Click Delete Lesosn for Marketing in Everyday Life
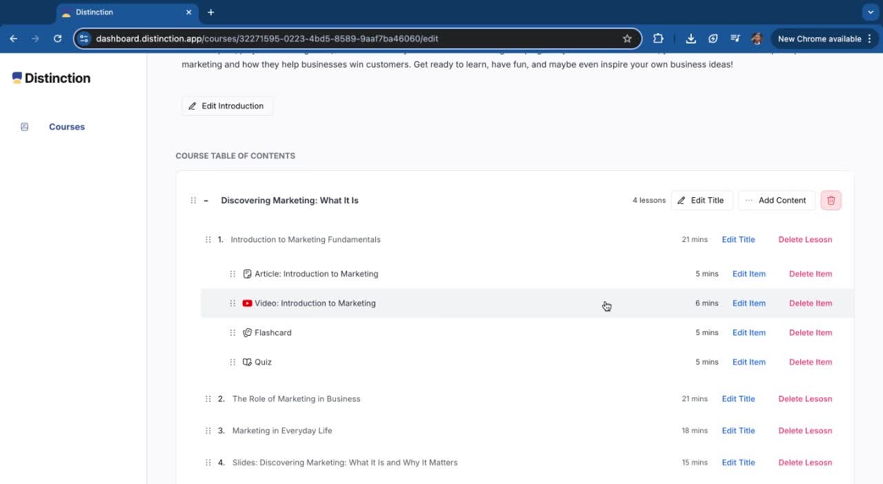Screen dimensions: 883x484 (805, 431)
